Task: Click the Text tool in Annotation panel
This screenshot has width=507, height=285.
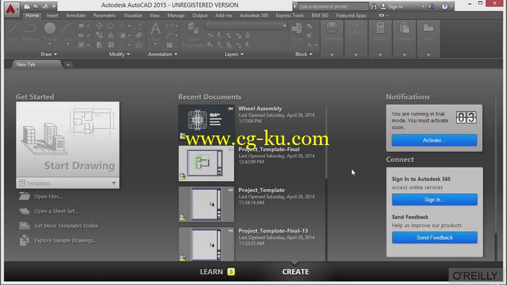Action: 155,32
